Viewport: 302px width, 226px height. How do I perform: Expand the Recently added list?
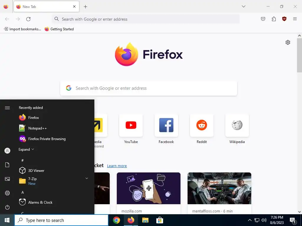pos(26,149)
